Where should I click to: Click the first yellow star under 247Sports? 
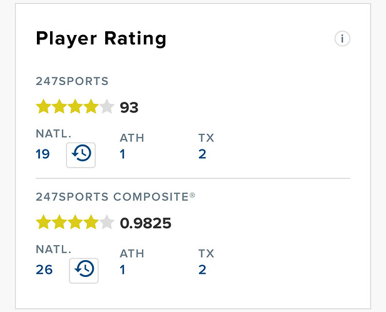(x=43, y=107)
